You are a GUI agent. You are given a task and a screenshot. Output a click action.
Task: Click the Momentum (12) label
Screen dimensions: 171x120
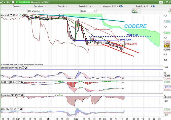7,95
